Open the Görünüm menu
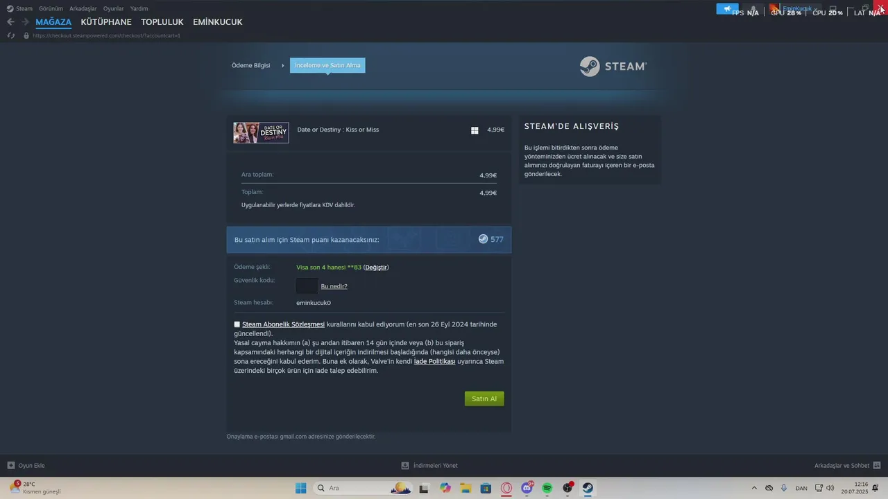This screenshot has width=888, height=499. pos(51,9)
